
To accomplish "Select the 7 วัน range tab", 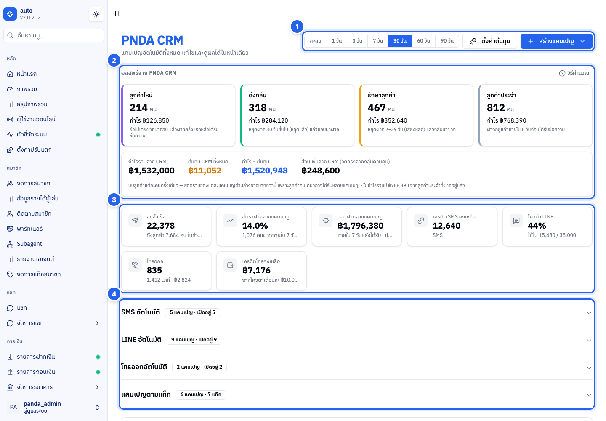I will click(x=378, y=41).
